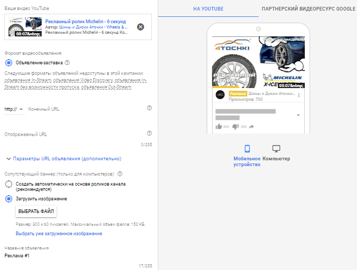Click Выбрать уже загруженное изображение link
Screen dimensions: 357x270
59,233
